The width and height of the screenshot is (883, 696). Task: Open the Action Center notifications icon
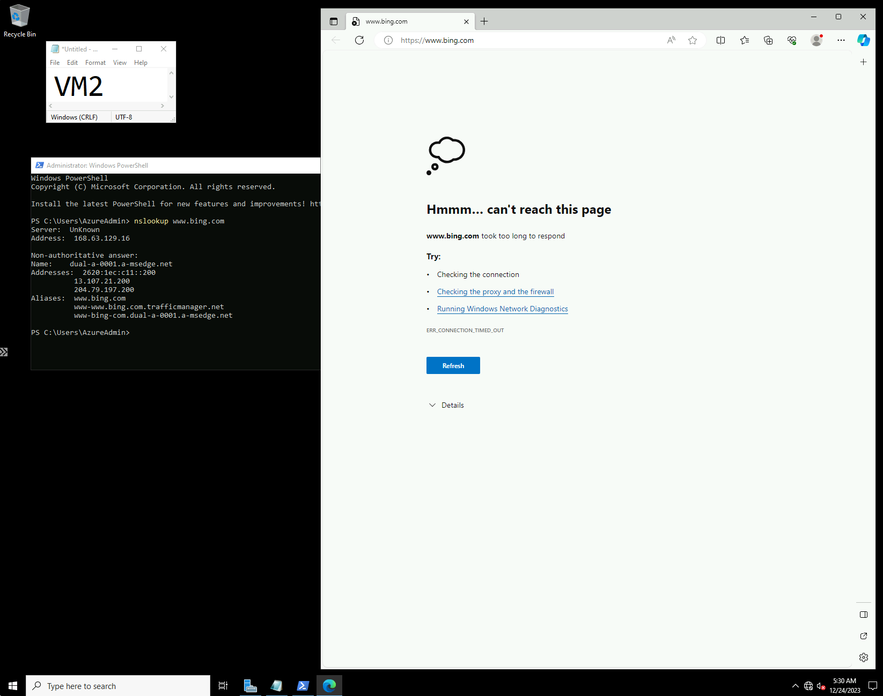[x=873, y=686]
